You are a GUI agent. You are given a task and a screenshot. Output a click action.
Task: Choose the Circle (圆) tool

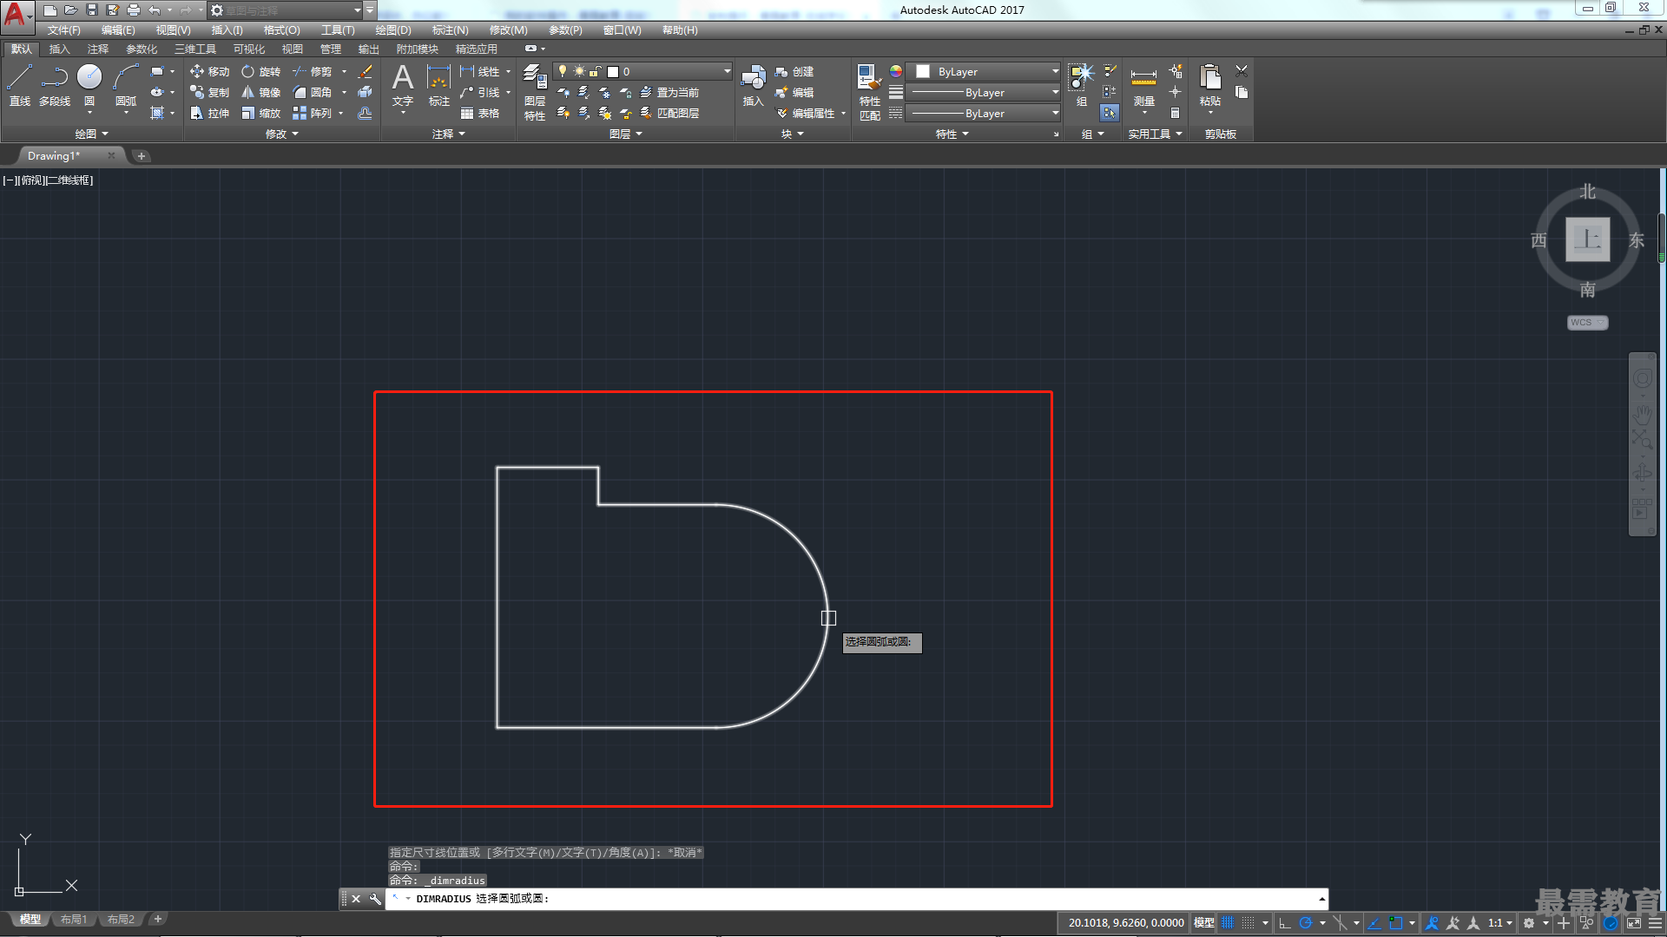pyautogui.click(x=89, y=85)
